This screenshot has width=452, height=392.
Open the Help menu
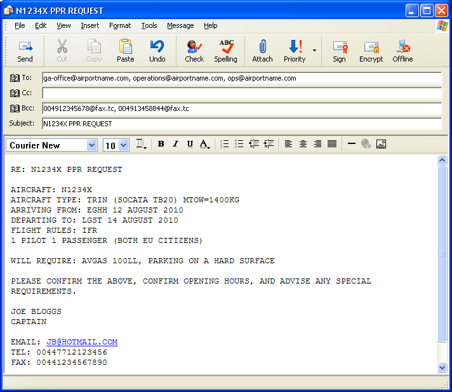[210, 25]
